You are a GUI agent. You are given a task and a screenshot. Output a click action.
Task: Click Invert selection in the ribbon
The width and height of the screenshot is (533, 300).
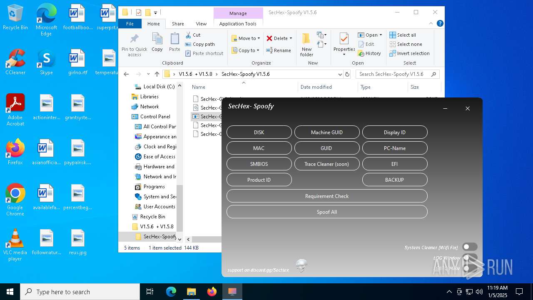pos(409,53)
